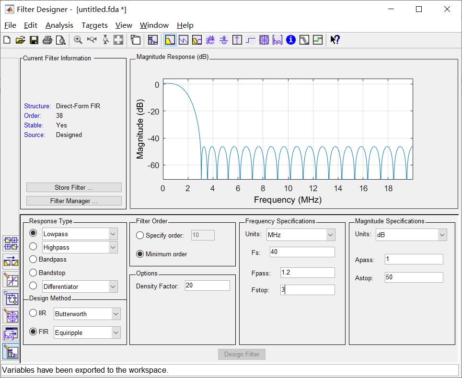Open the Analysis menu

click(59, 25)
